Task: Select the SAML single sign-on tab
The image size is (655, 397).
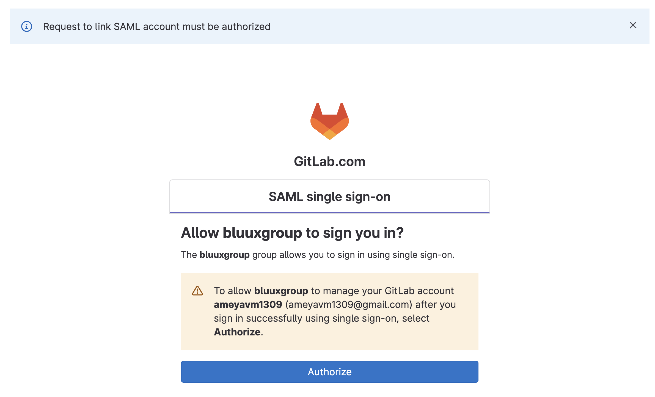Action: [329, 197]
